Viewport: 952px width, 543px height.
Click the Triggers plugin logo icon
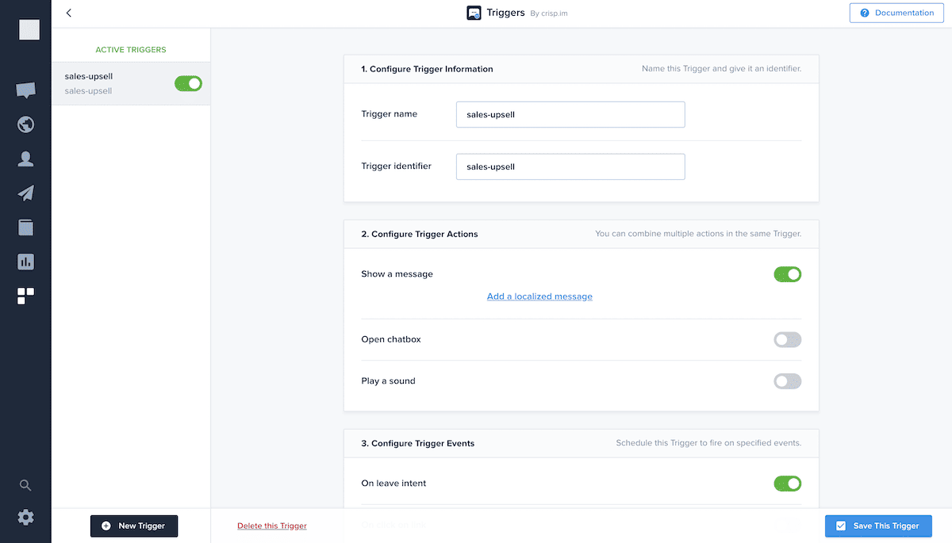point(474,13)
